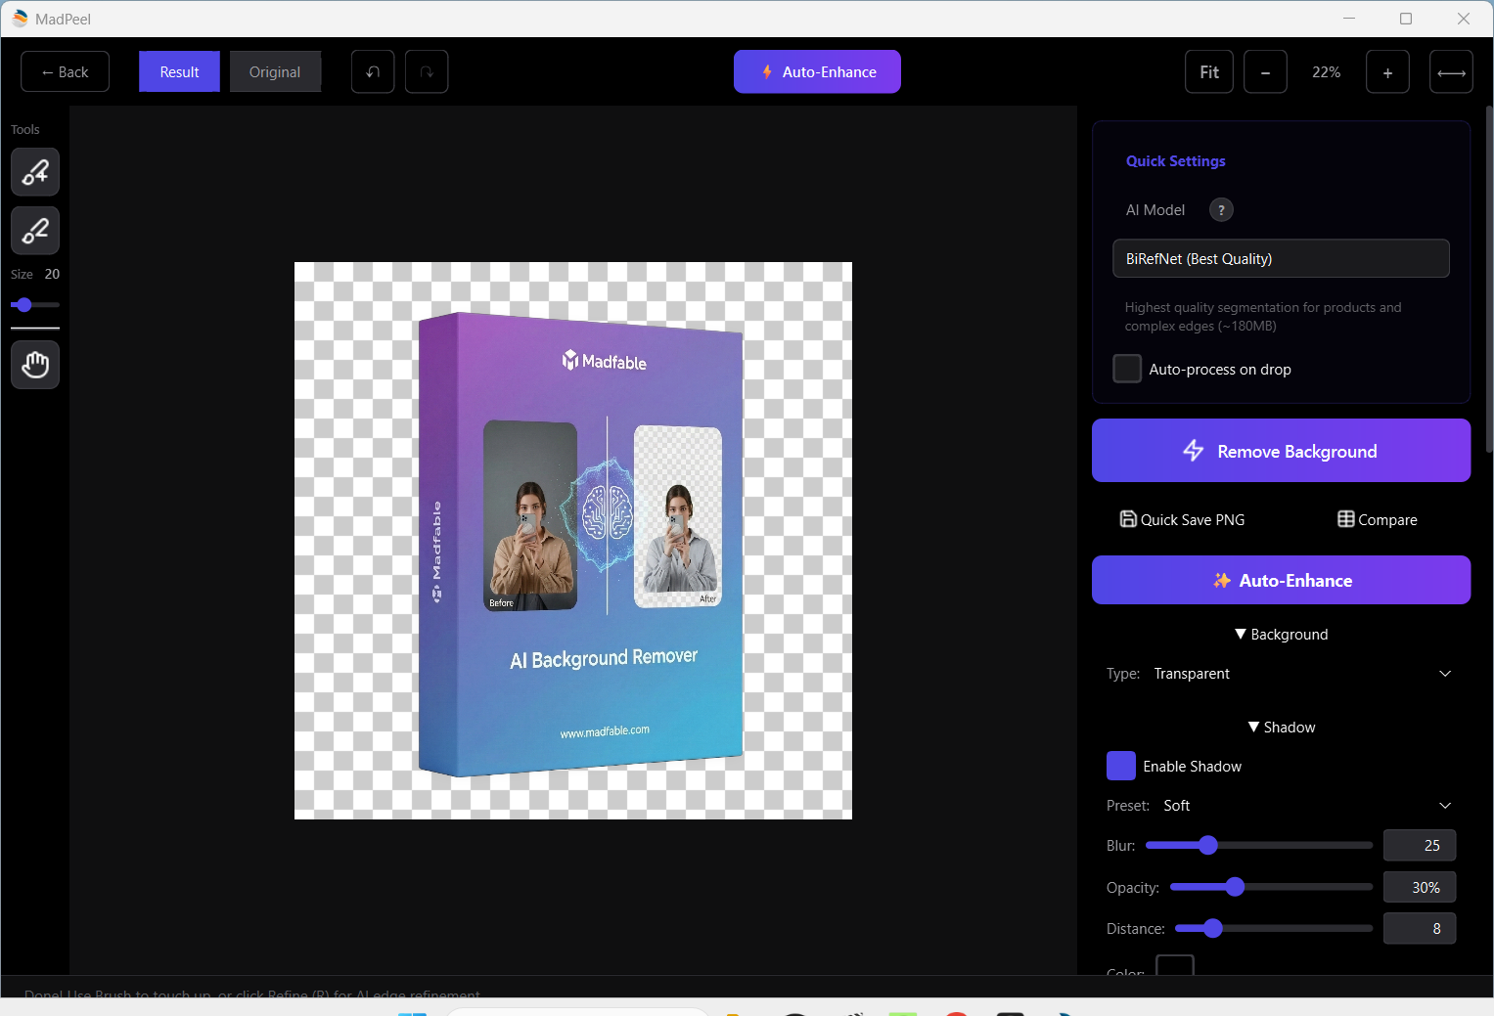Click the 22% zoom level text
The height and width of the screenshot is (1016, 1494).
point(1327,72)
